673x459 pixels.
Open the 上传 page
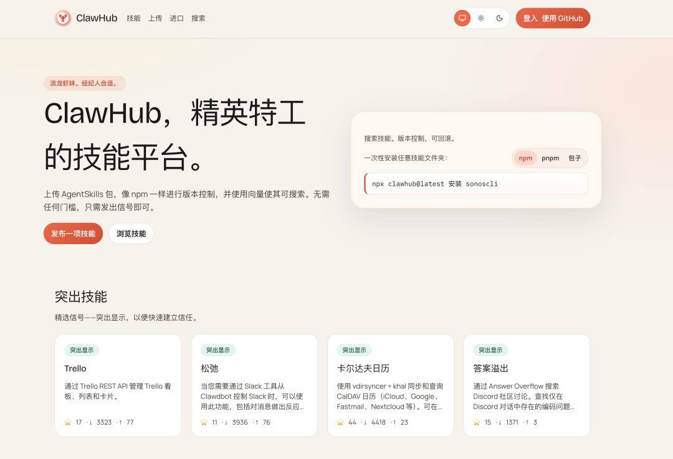click(155, 18)
